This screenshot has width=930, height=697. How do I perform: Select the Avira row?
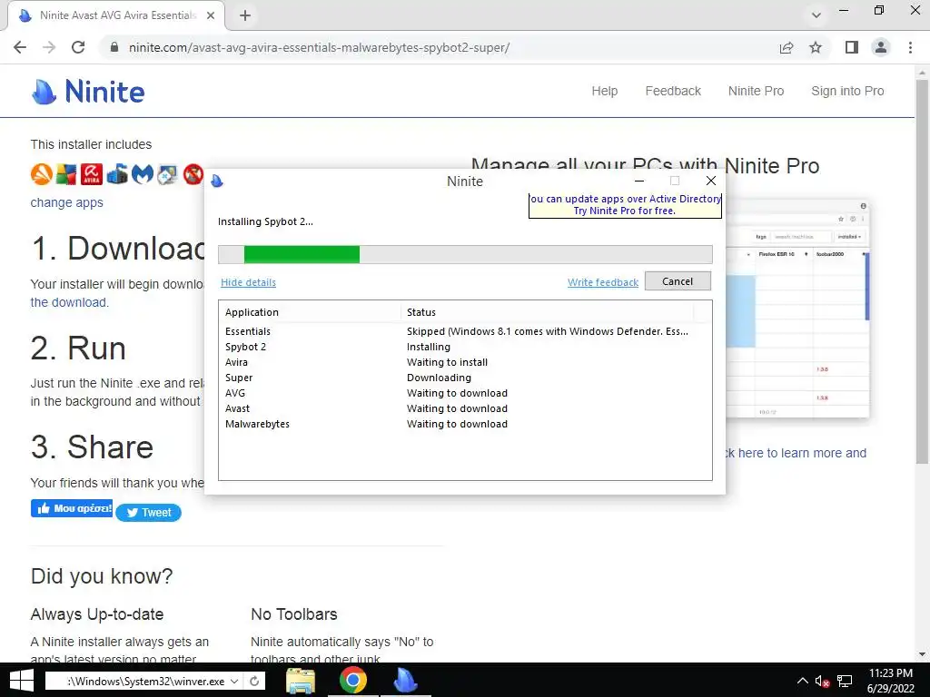pos(465,362)
